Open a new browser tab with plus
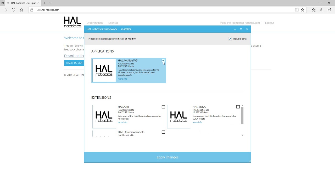 tap(44, 3)
